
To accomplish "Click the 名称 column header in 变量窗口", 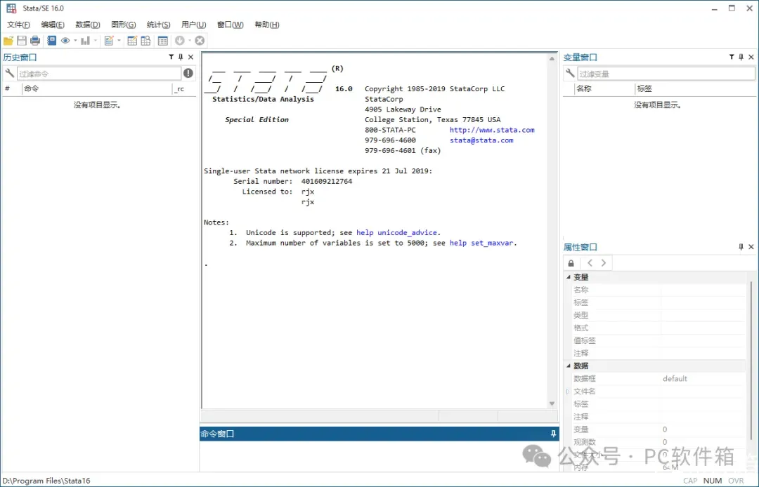I will coord(604,88).
